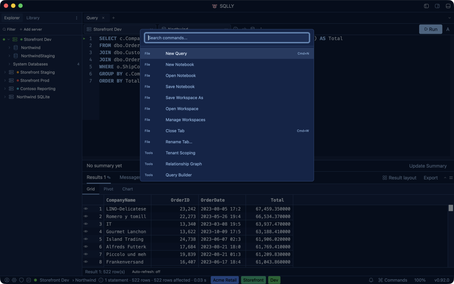
Task: Toggle eye icon for Romero y tomill row
Action: (86, 216)
